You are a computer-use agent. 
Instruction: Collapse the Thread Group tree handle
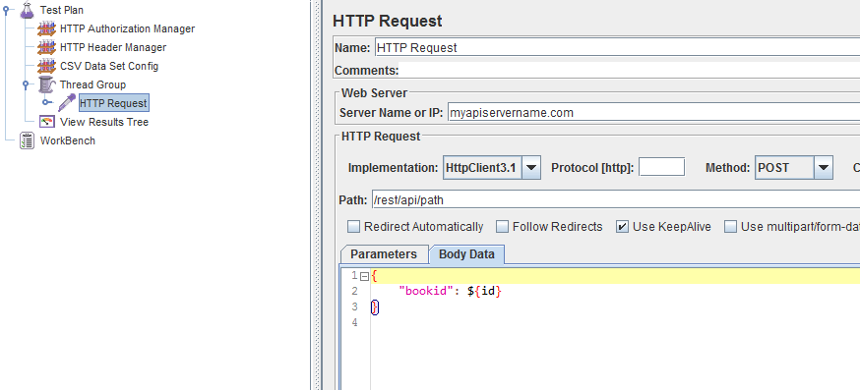[x=26, y=84]
